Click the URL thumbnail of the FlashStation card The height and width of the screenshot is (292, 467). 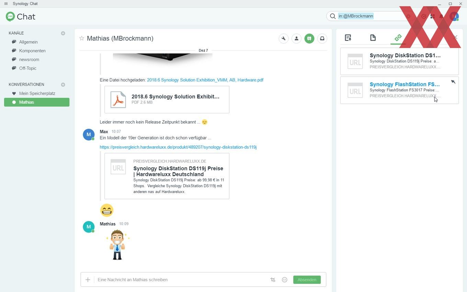click(x=355, y=90)
